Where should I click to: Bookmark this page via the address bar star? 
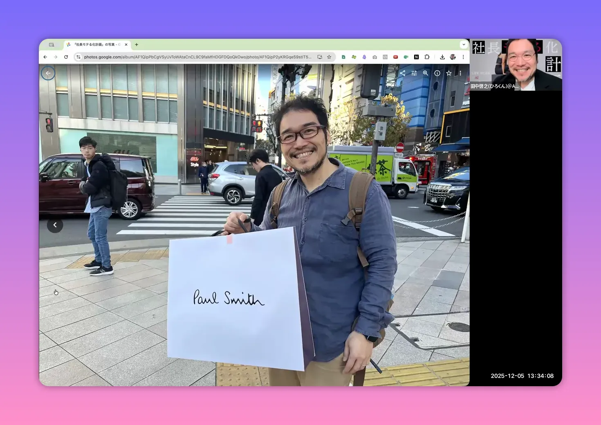pyautogui.click(x=329, y=57)
